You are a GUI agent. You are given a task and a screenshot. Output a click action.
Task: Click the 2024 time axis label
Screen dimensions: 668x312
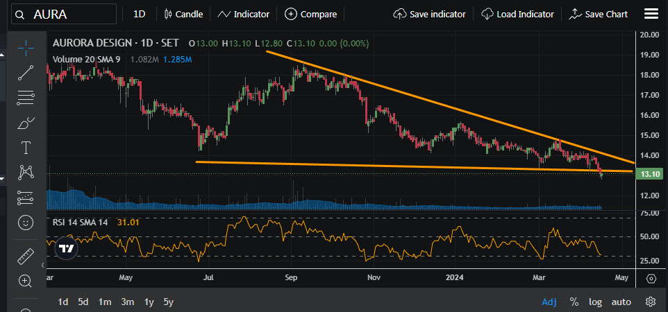(455, 277)
